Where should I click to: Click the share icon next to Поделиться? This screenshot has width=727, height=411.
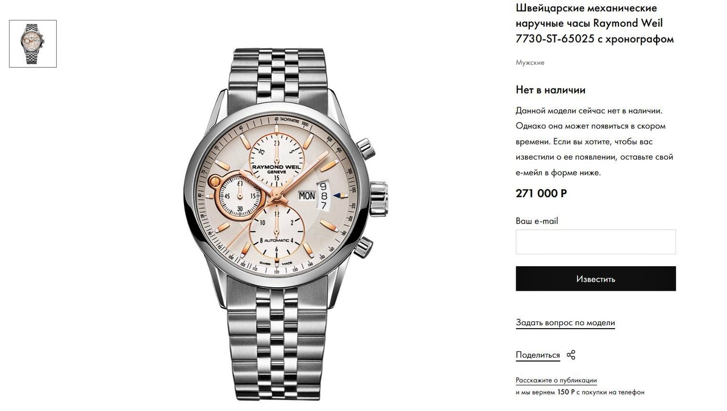coord(571,355)
